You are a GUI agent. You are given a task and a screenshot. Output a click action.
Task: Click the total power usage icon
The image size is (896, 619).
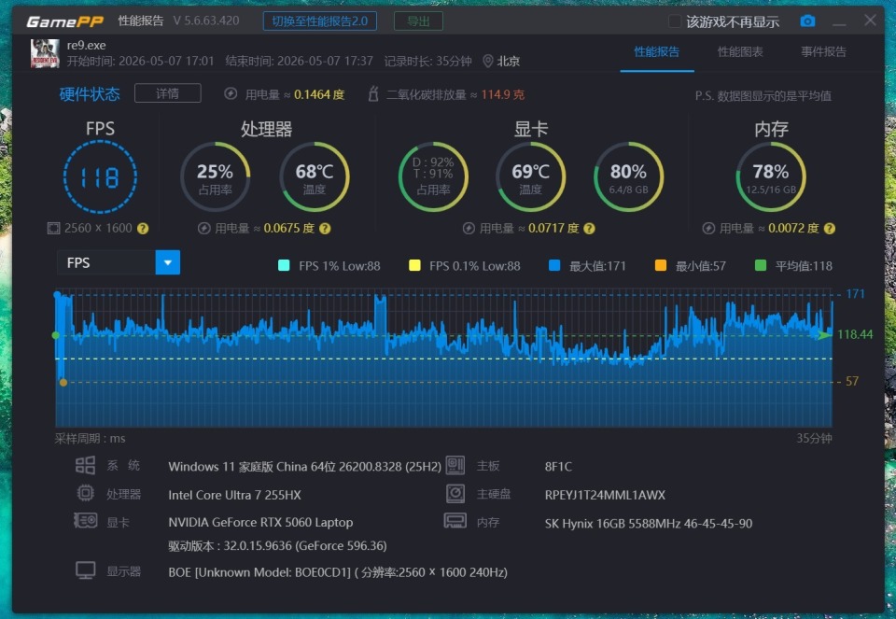[x=231, y=93]
